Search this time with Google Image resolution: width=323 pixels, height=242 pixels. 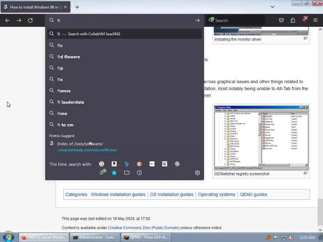tap(102, 164)
